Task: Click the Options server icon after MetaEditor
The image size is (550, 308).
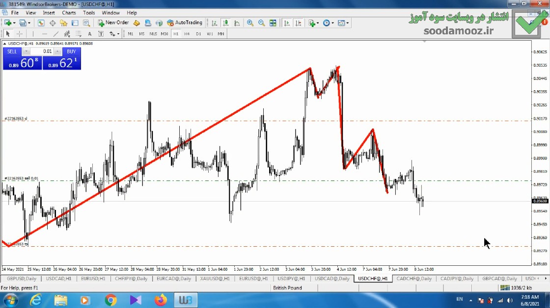Action: tap(148, 23)
